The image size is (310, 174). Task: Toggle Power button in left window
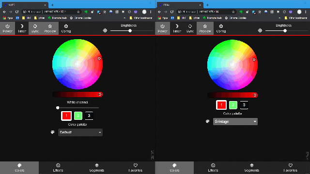[8, 28]
